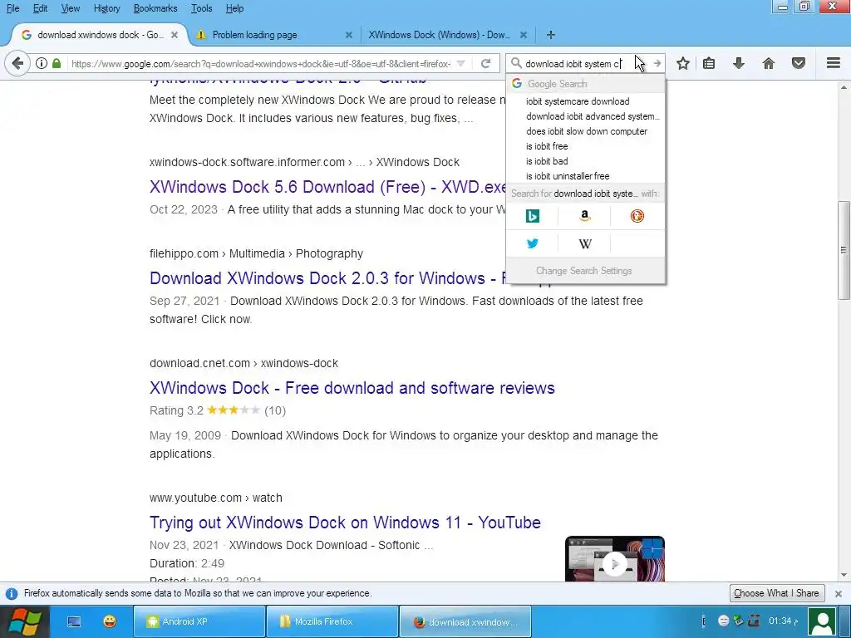The image size is (851, 638).
Task: Click the vertical scrollbar thumb
Action: tap(844, 249)
